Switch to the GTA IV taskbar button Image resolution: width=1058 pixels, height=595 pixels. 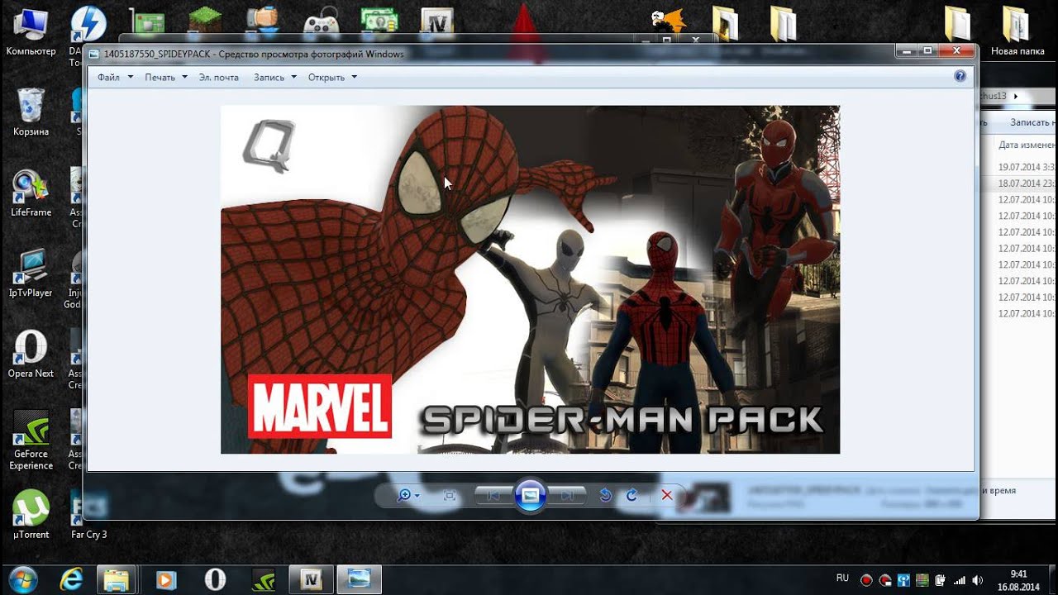point(312,579)
